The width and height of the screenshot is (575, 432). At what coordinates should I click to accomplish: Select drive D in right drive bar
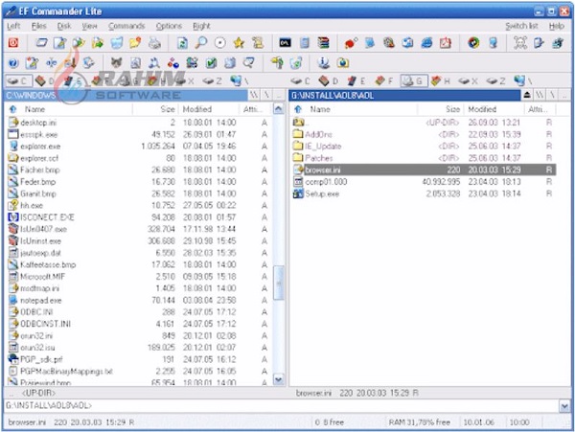point(329,81)
